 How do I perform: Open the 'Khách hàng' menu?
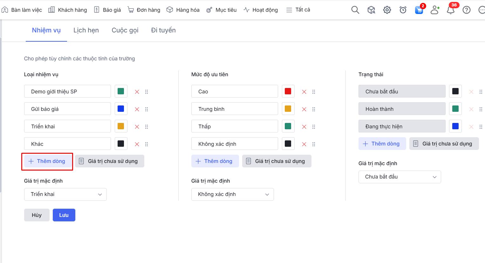68,10
